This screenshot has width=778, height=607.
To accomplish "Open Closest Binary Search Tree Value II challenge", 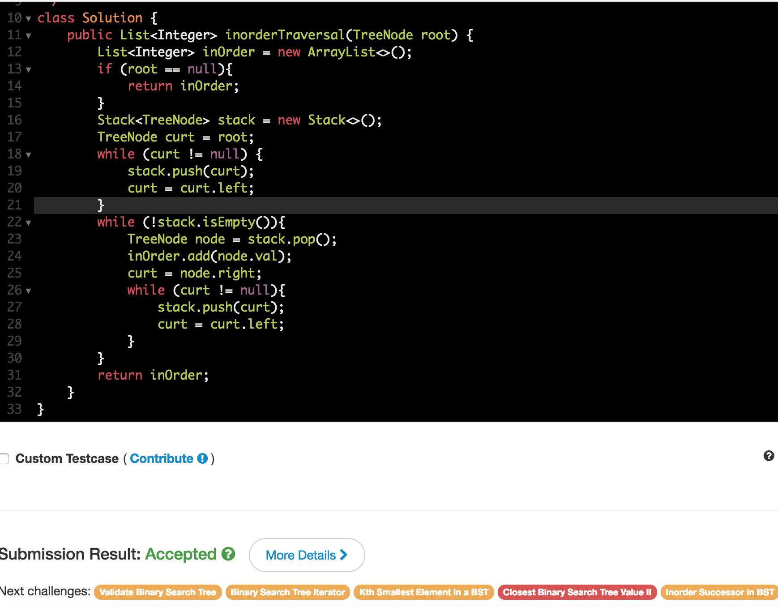I will point(577,592).
